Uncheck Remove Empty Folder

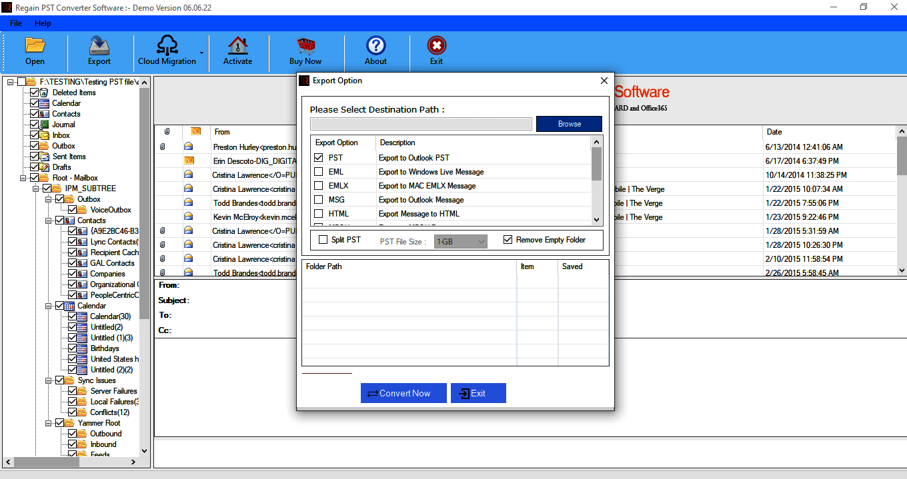point(508,240)
